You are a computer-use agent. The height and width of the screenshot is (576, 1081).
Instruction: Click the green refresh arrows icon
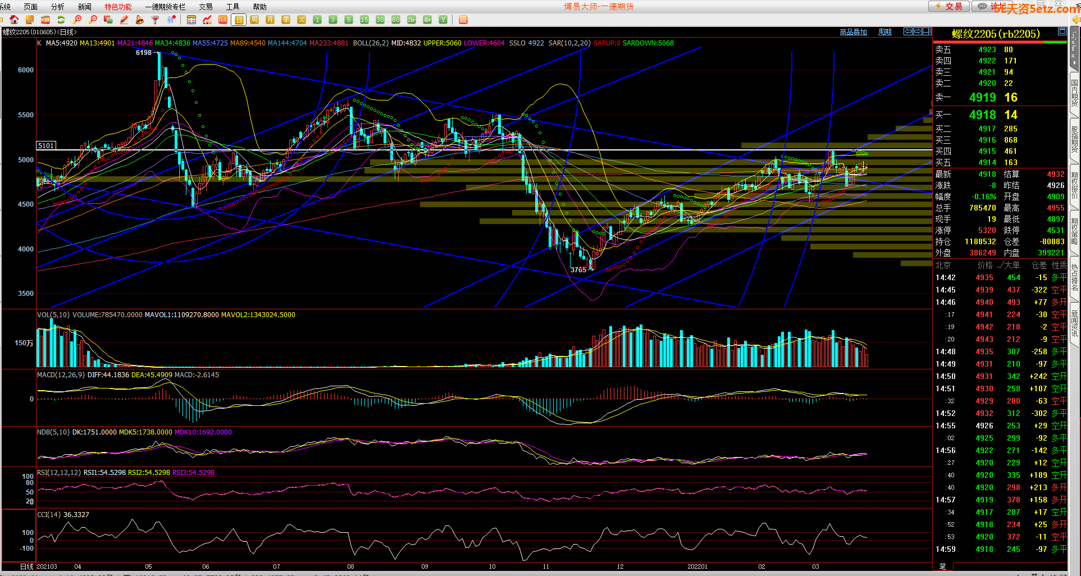(61, 20)
